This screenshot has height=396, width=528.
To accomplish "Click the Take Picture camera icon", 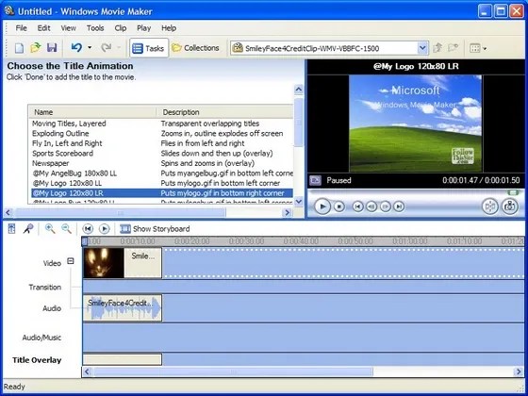I will point(509,206).
